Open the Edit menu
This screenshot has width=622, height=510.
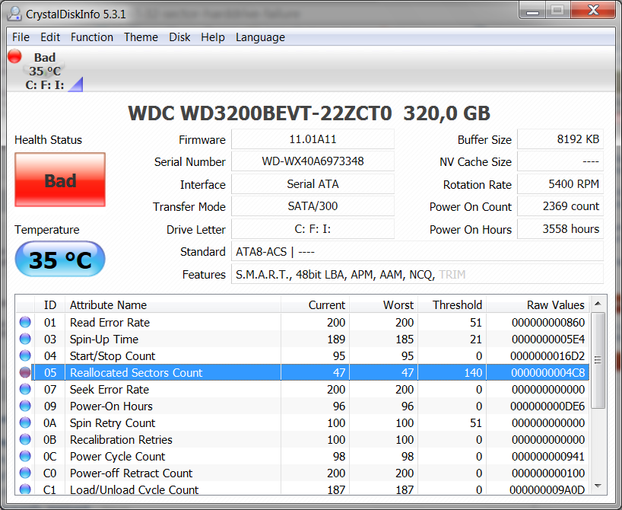pos(50,37)
